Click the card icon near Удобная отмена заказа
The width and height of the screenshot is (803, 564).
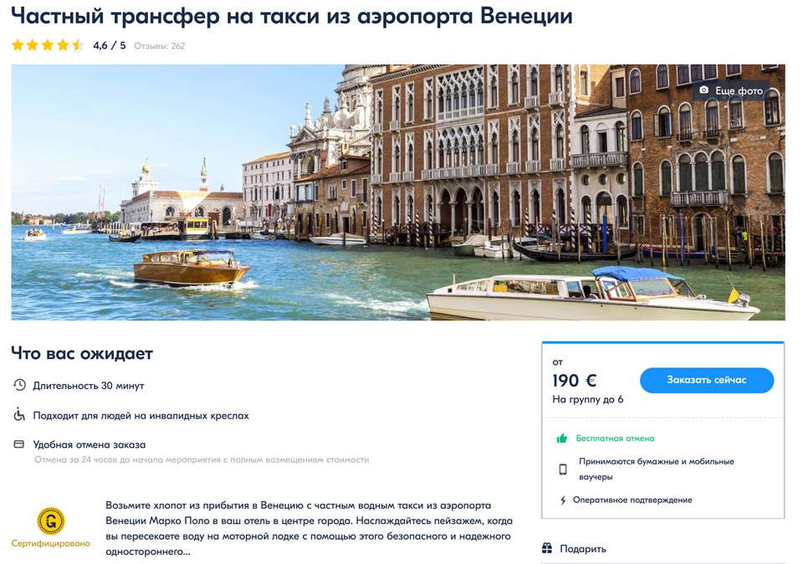pyautogui.click(x=19, y=444)
